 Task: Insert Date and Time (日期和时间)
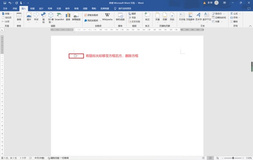(219, 18)
